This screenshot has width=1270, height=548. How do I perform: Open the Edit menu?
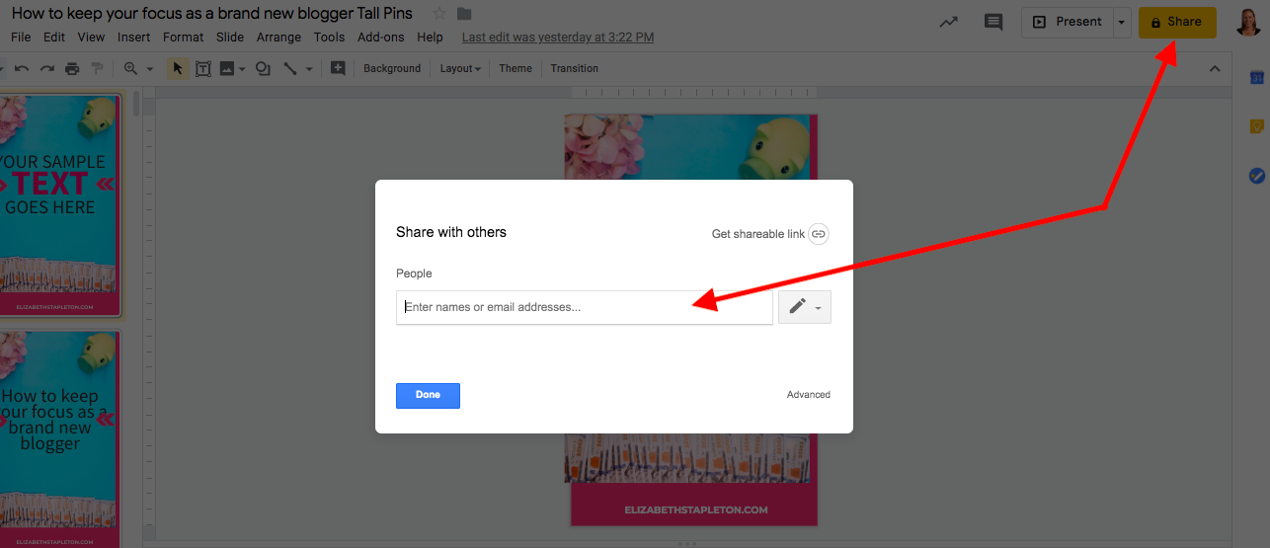(54, 38)
